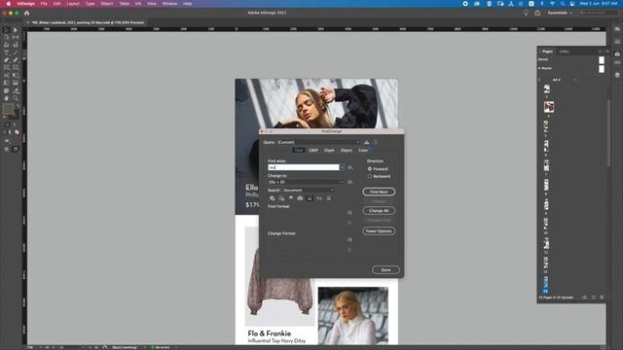Click the Done button
Screen dimensions: 623x350
(x=385, y=270)
